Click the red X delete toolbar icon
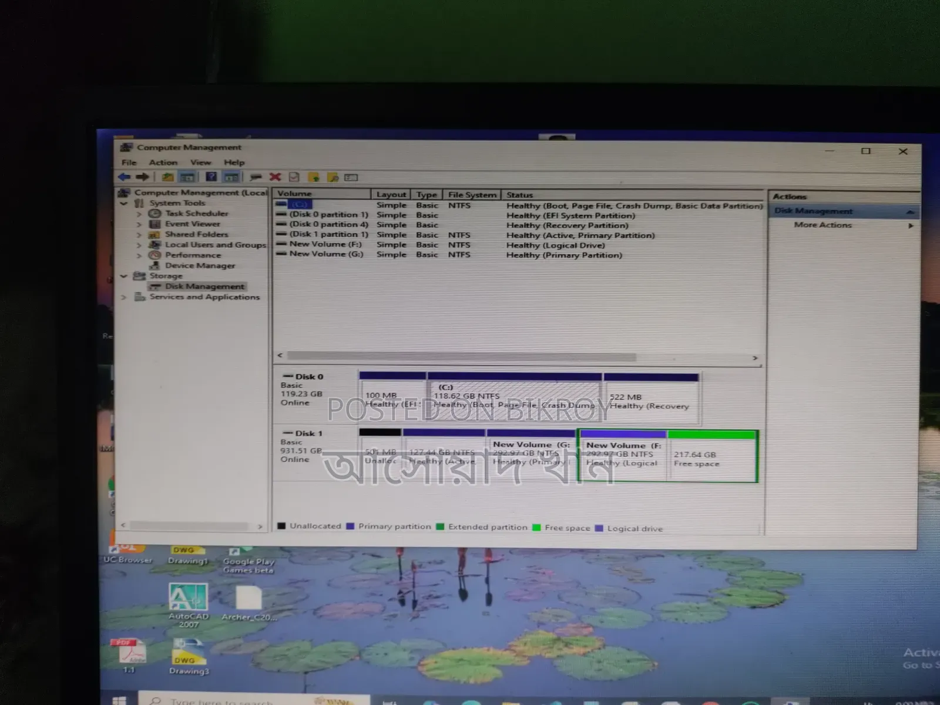Image resolution: width=940 pixels, height=705 pixels. click(x=275, y=177)
